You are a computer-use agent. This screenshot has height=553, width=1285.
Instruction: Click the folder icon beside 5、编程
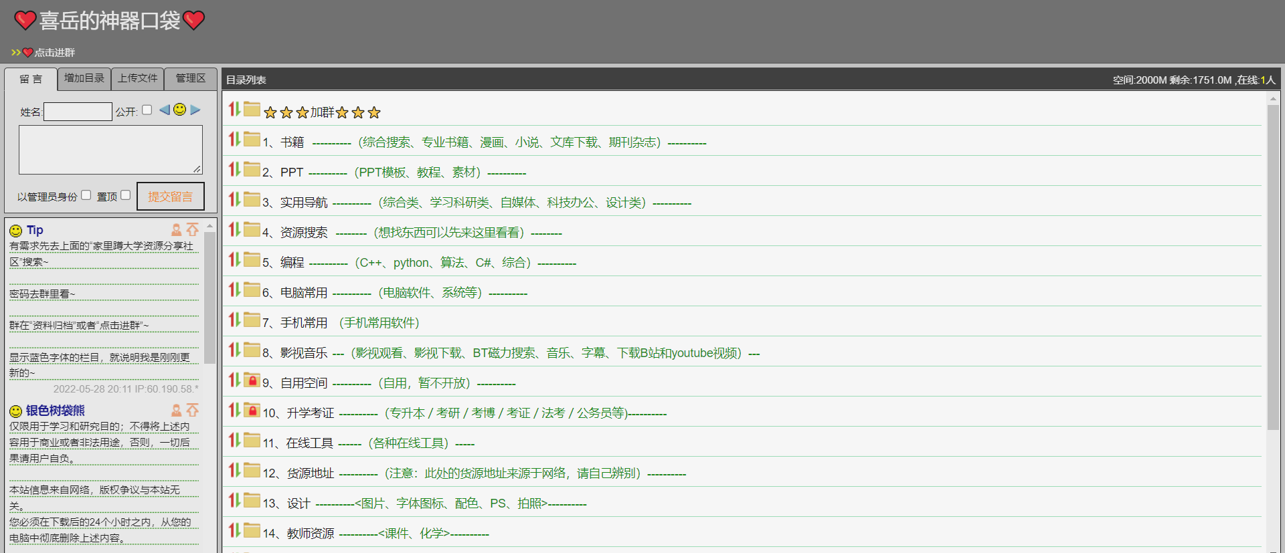(x=252, y=259)
